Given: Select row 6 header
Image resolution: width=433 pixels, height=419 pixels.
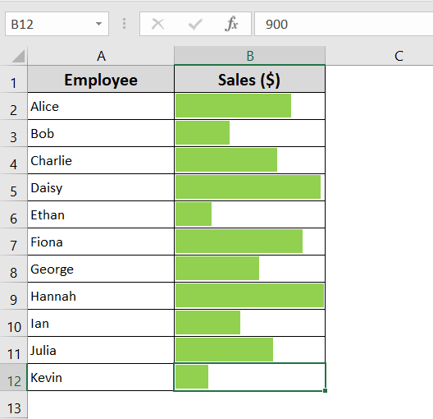Looking at the screenshot, I should pos(13,214).
